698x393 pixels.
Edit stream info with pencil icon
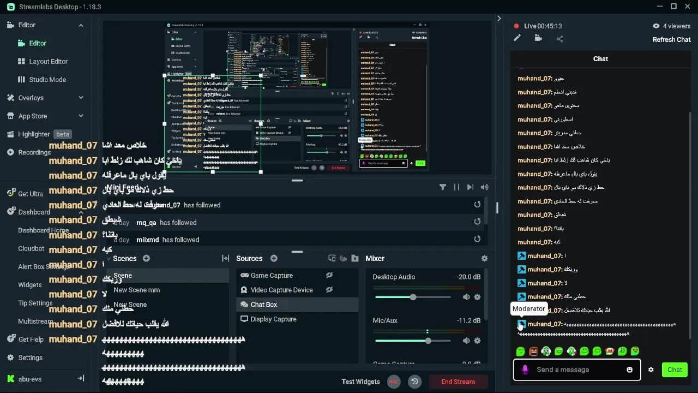tap(517, 38)
